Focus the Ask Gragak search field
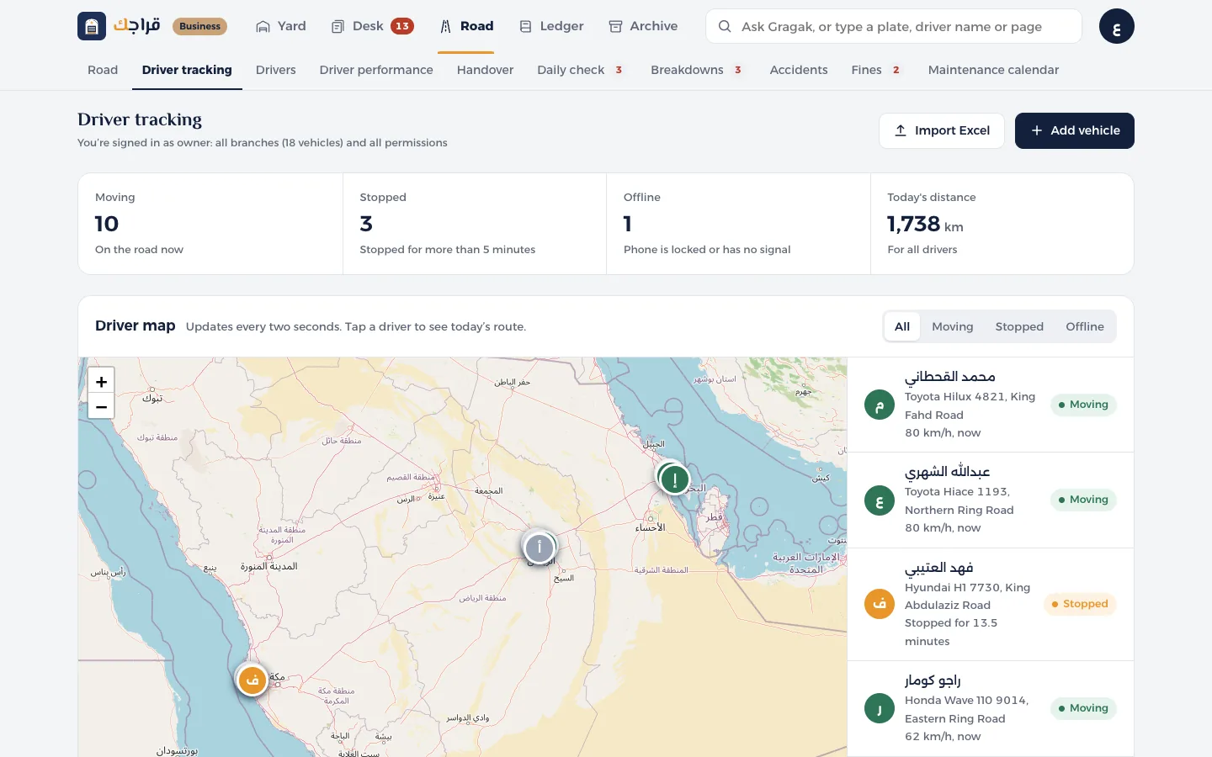 coord(894,26)
